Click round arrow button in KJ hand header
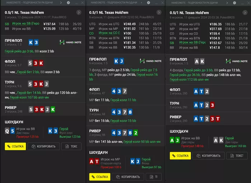This screenshot has width=251, height=183. pyautogui.click(x=159, y=12)
